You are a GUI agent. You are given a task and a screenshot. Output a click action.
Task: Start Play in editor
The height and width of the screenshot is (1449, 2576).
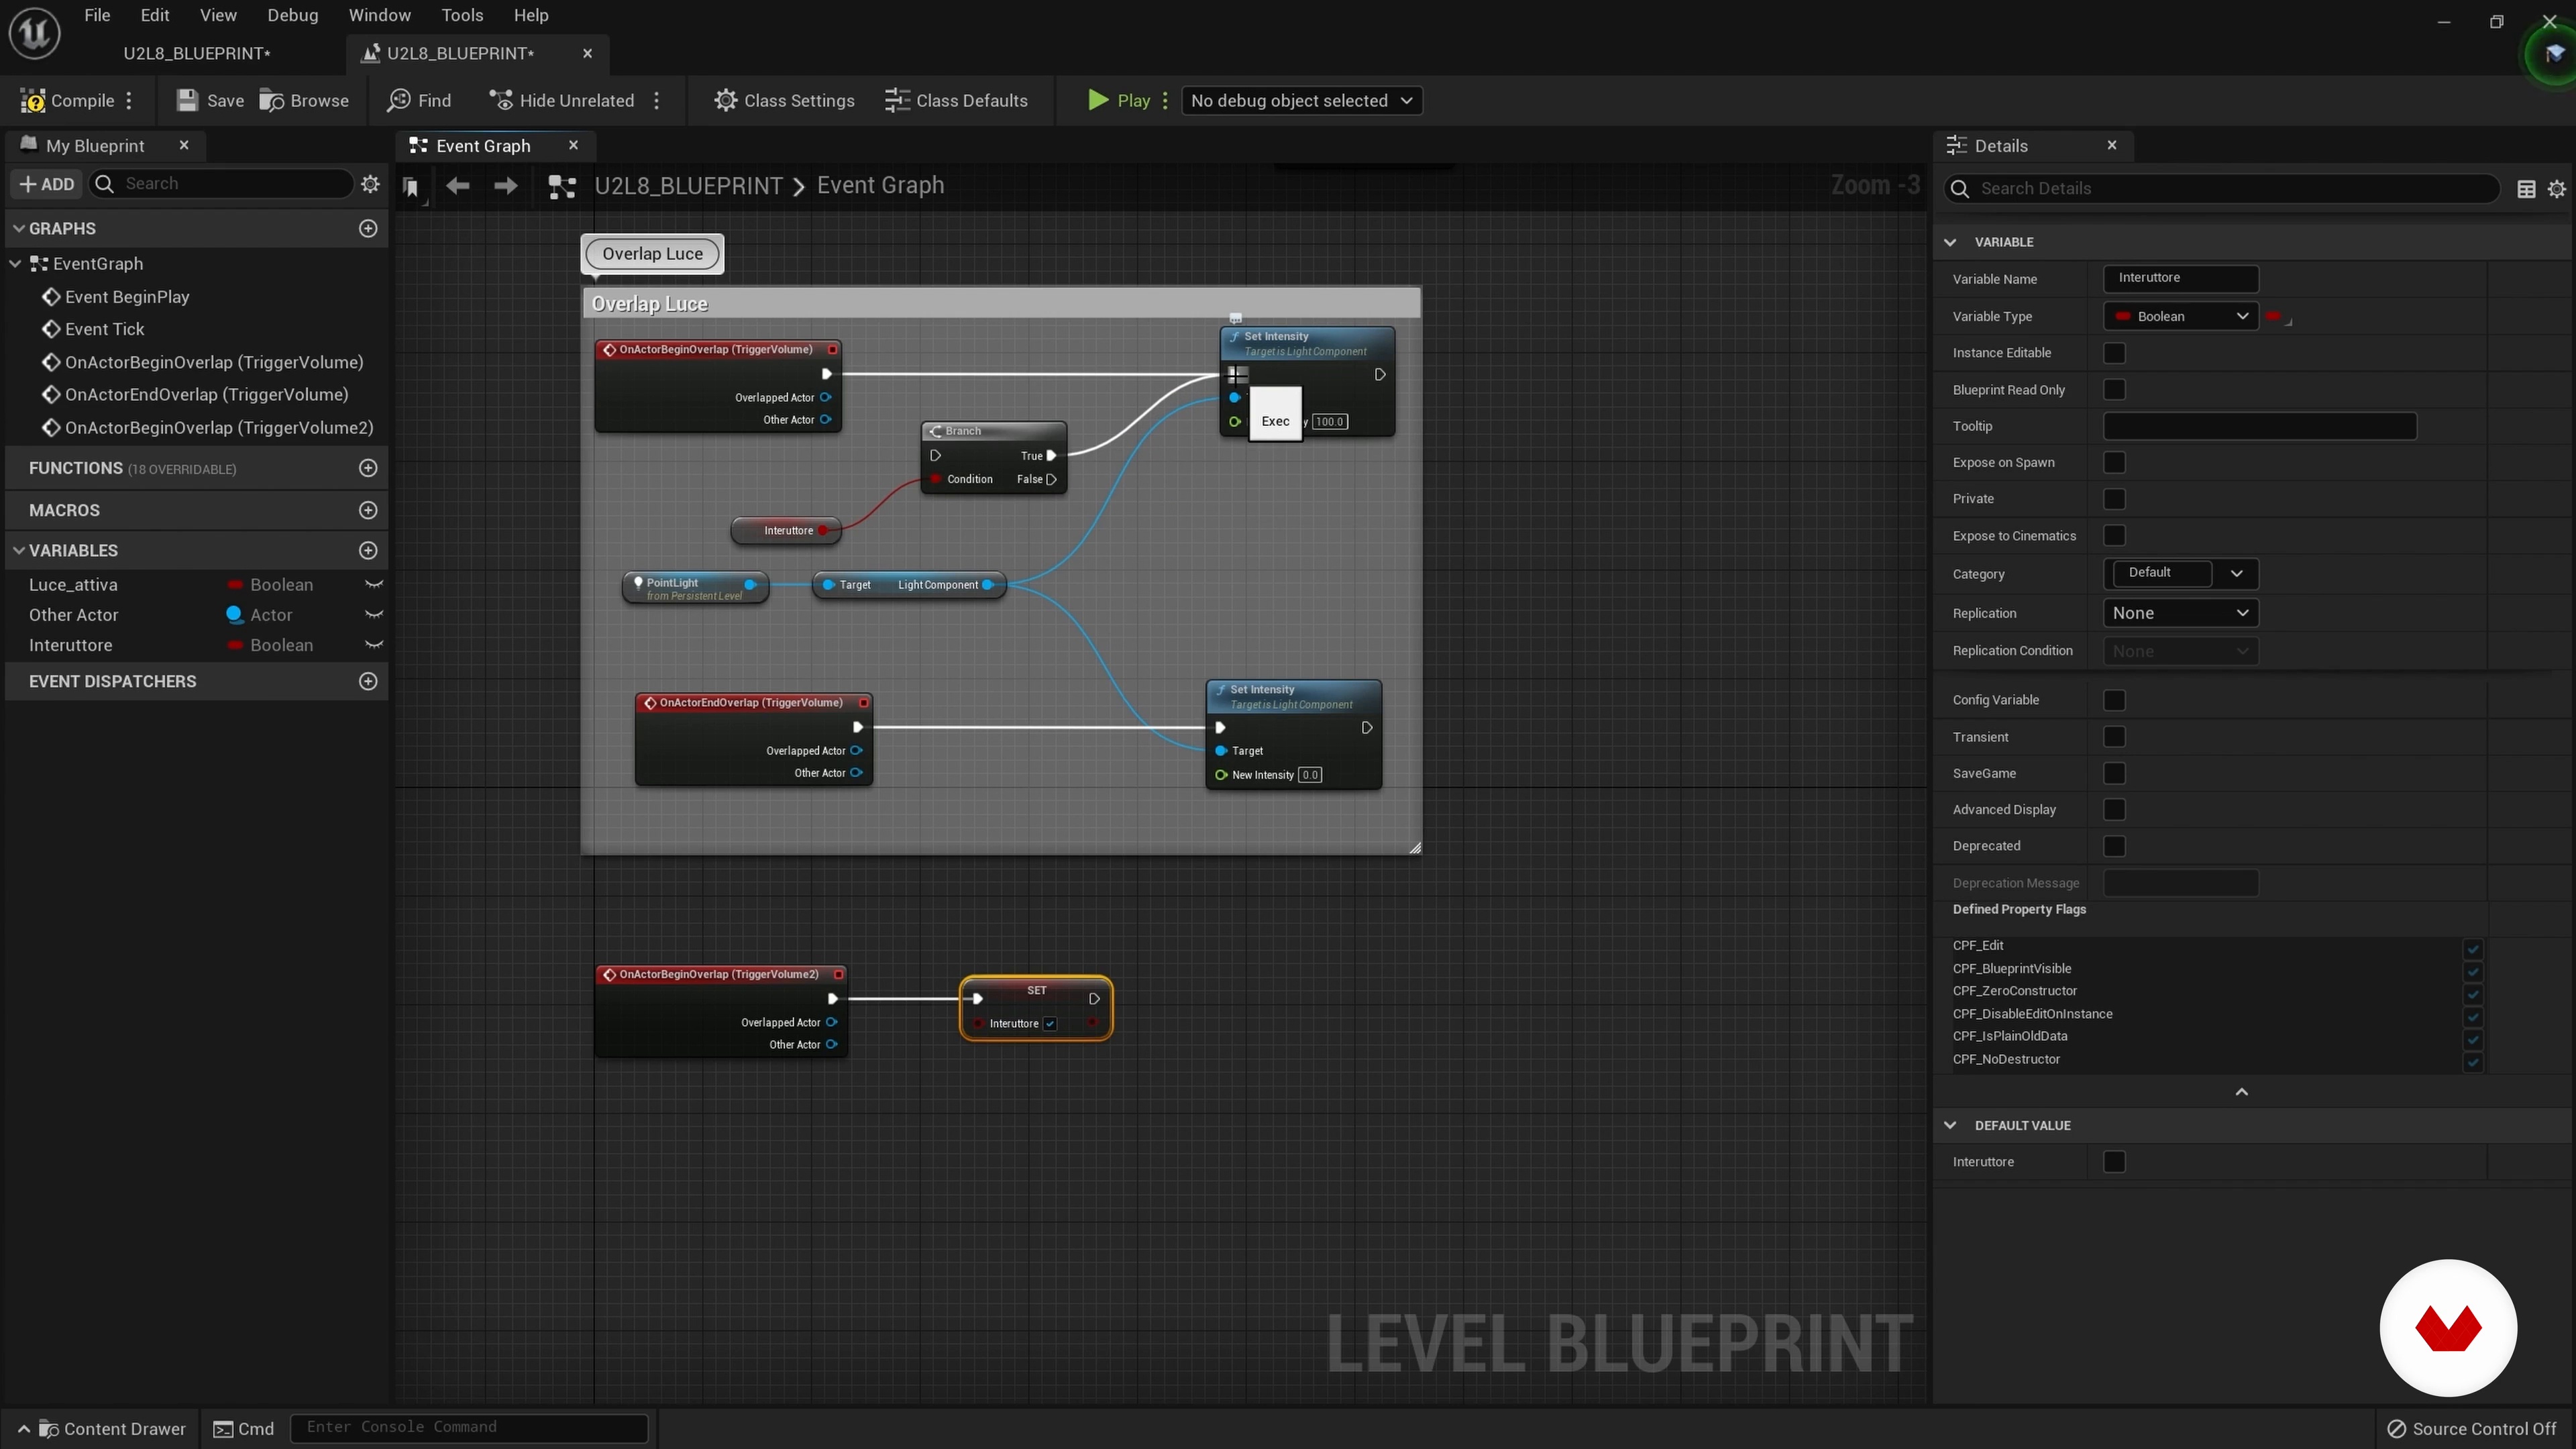(x=1119, y=100)
